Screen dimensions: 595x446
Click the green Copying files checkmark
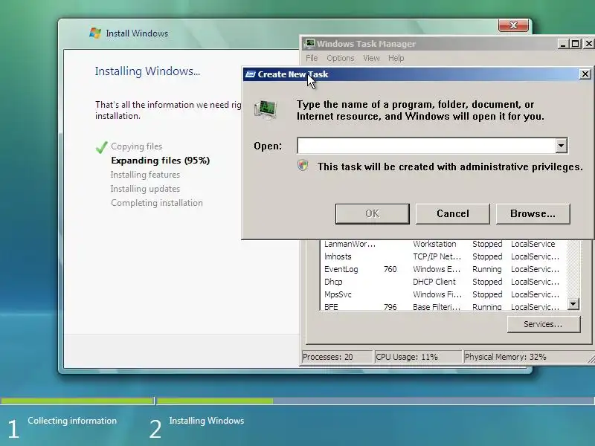(x=102, y=146)
